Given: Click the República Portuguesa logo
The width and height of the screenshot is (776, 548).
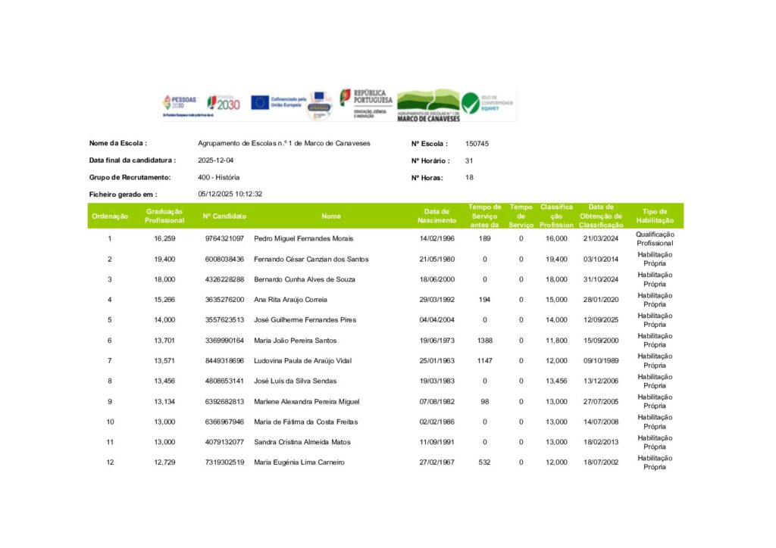Looking at the screenshot, I should pyautogui.click(x=366, y=103).
